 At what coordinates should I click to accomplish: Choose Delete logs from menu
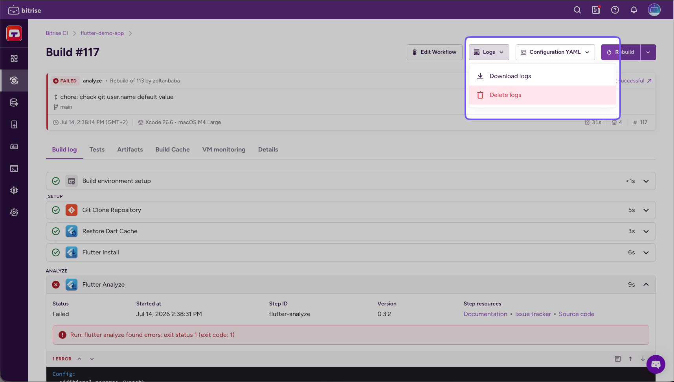tap(542, 95)
